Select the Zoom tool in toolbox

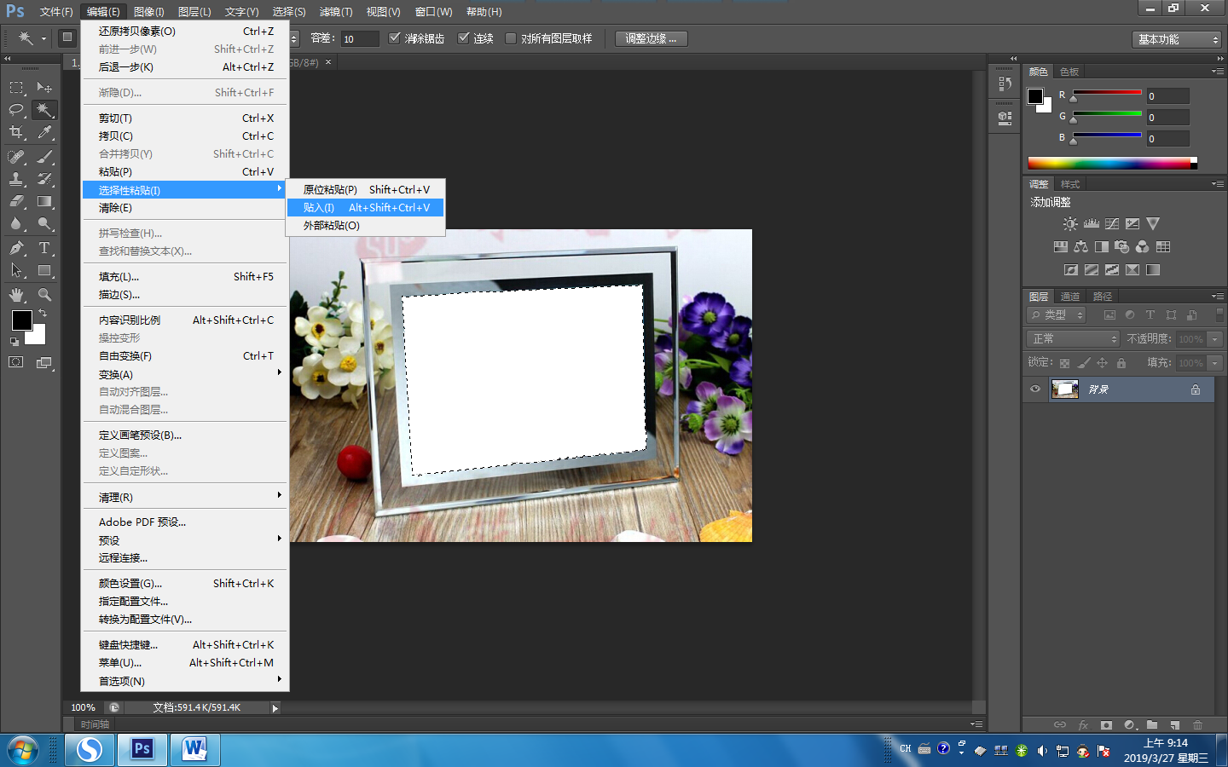pos(44,295)
